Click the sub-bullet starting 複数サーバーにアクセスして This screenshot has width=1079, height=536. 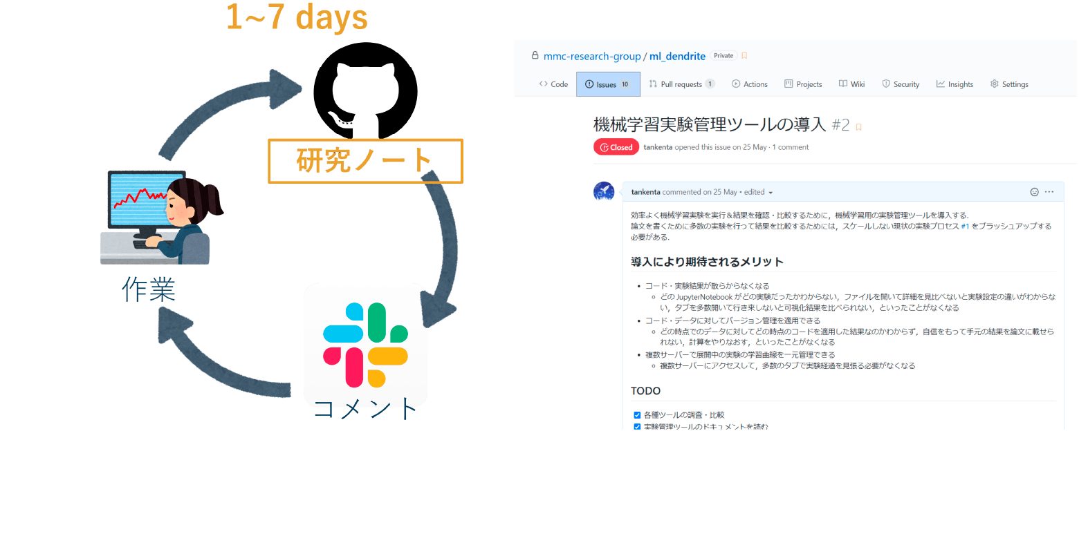(787, 366)
